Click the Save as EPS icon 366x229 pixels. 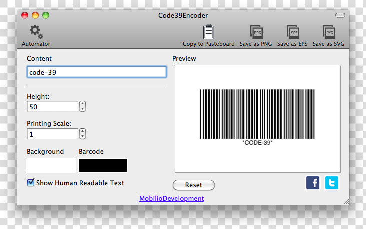pos(293,32)
